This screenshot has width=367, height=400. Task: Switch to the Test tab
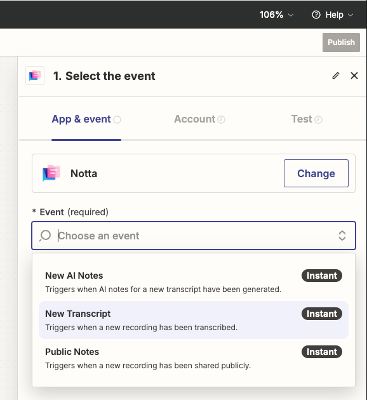pos(307,119)
